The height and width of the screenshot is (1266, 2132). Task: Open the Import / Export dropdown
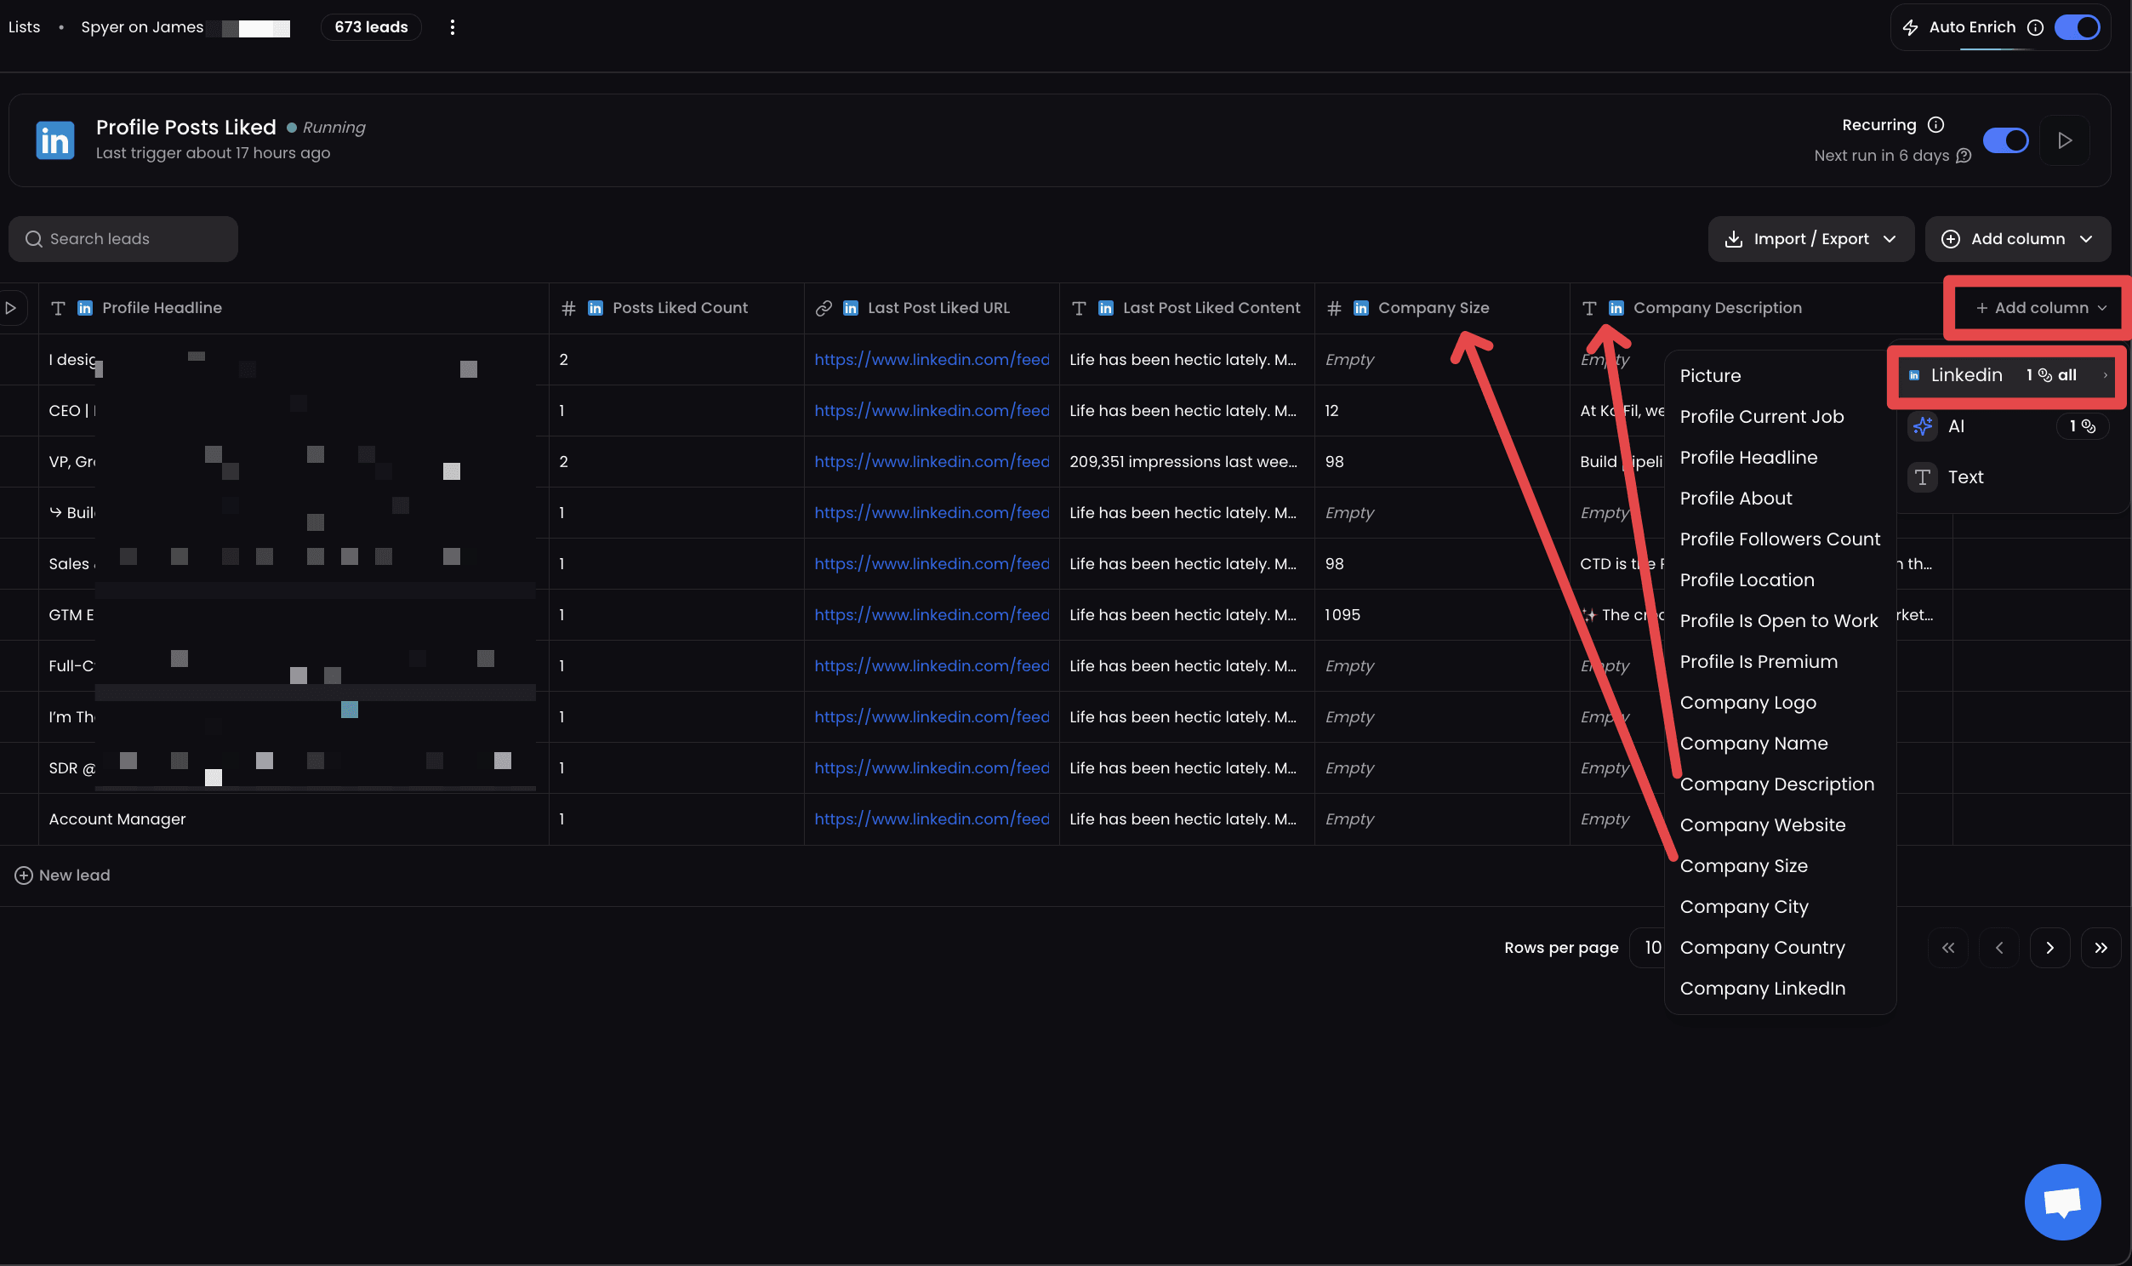tap(1810, 239)
